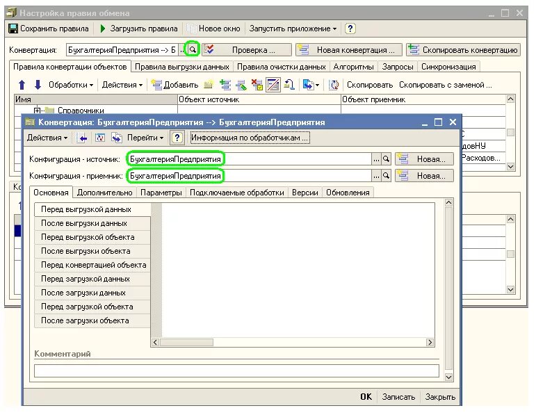The height and width of the screenshot is (415, 536).
Task: Click Скопировать конвертацию button
Action: click(464, 50)
